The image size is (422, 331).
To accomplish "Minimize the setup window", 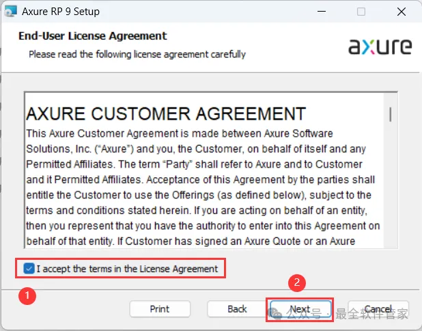I will pos(322,12).
